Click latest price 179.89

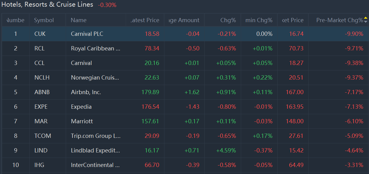click(x=150, y=92)
